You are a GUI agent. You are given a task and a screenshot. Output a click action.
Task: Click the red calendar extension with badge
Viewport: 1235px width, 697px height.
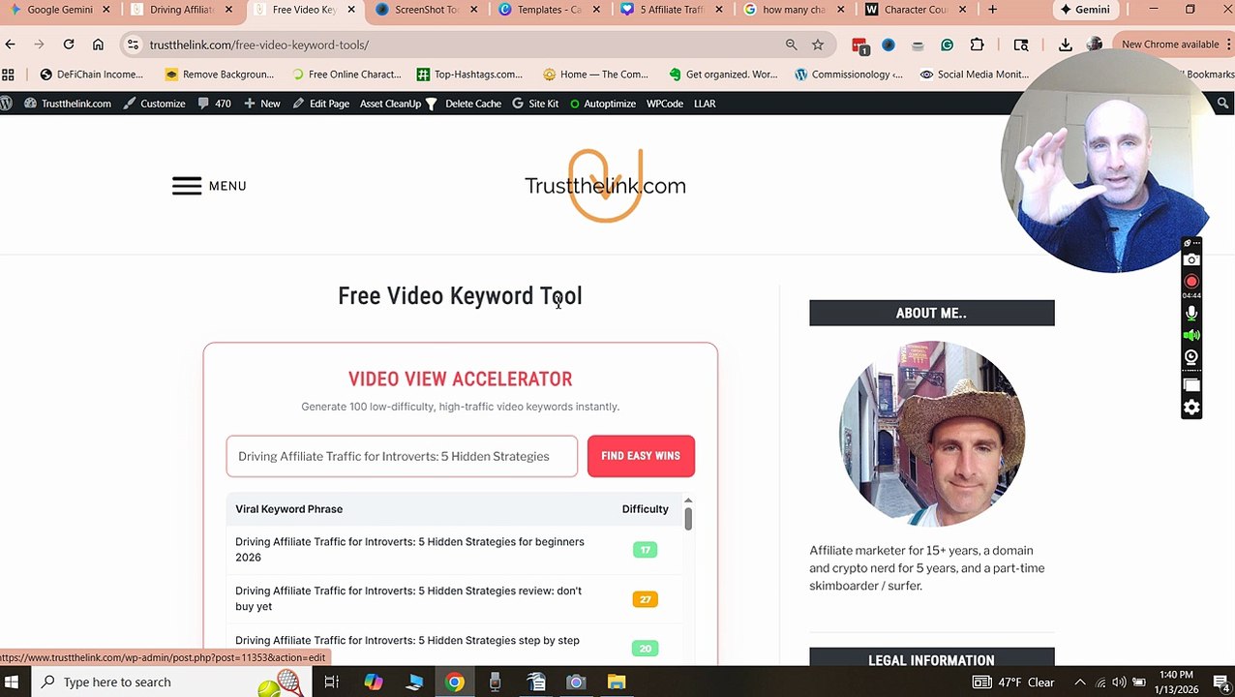[x=859, y=45]
